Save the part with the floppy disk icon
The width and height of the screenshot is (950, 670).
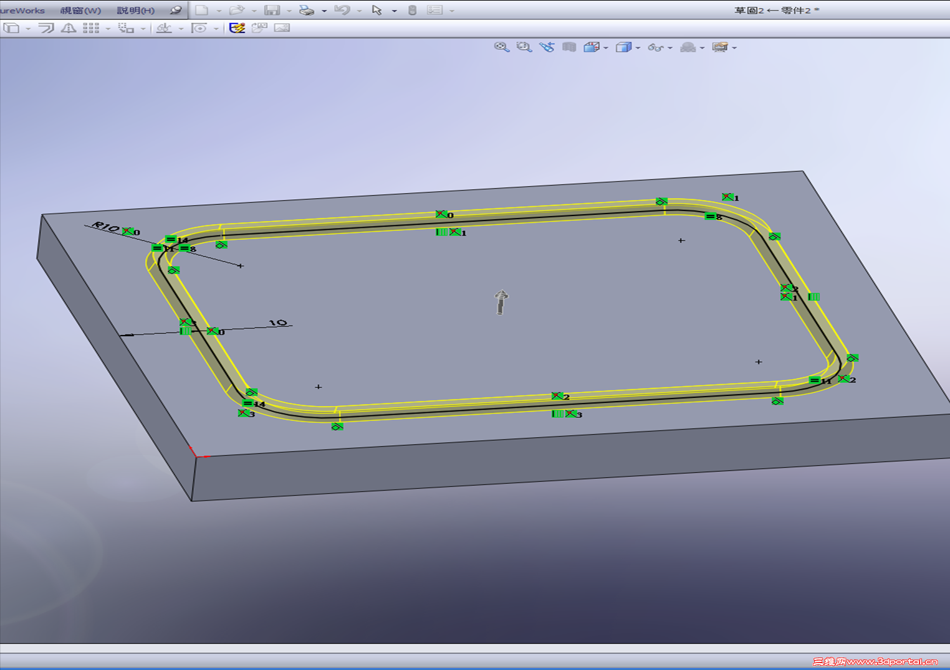pyautogui.click(x=272, y=10)
